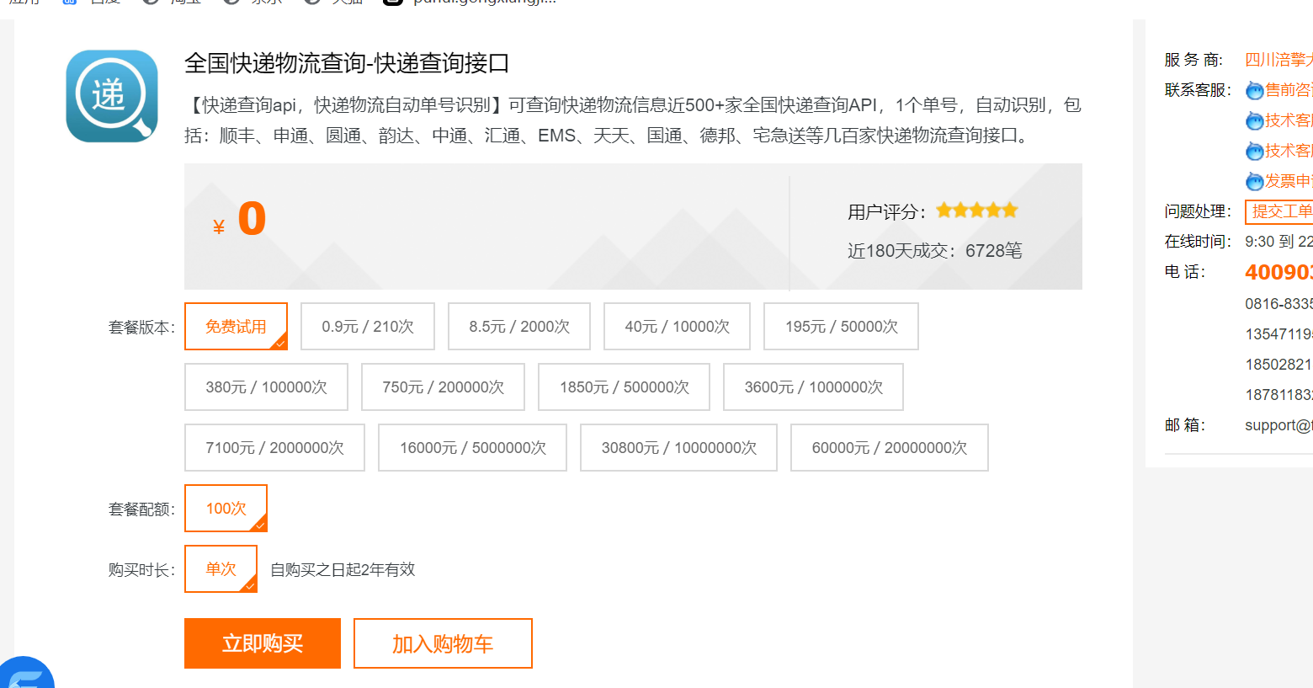This screenshot has height=688, width=1313.
Task: Choose the 195元 / 50000次 package
Action: (x=841, y=326)
